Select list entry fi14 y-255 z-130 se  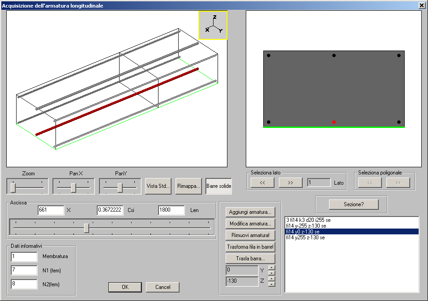(306, 226)
